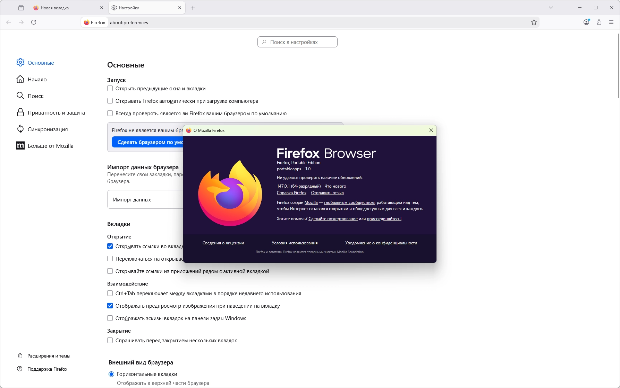The image size is (620, 388).
Task: Open the Firefox application menu
Action: pos(611,22)
